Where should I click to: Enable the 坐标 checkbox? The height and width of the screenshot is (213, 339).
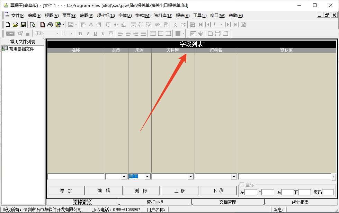[x=242, y=185]
